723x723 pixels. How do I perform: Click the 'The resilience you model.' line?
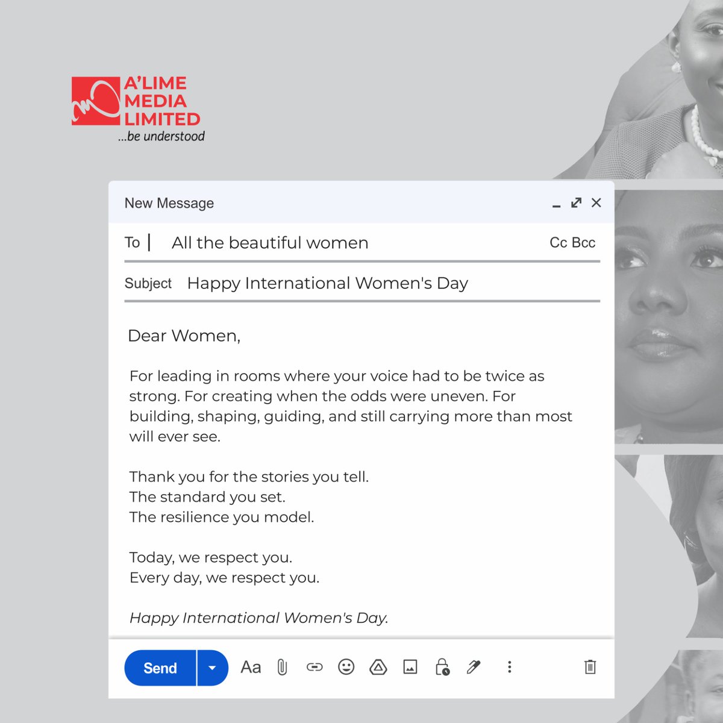(x=222, y=517)
